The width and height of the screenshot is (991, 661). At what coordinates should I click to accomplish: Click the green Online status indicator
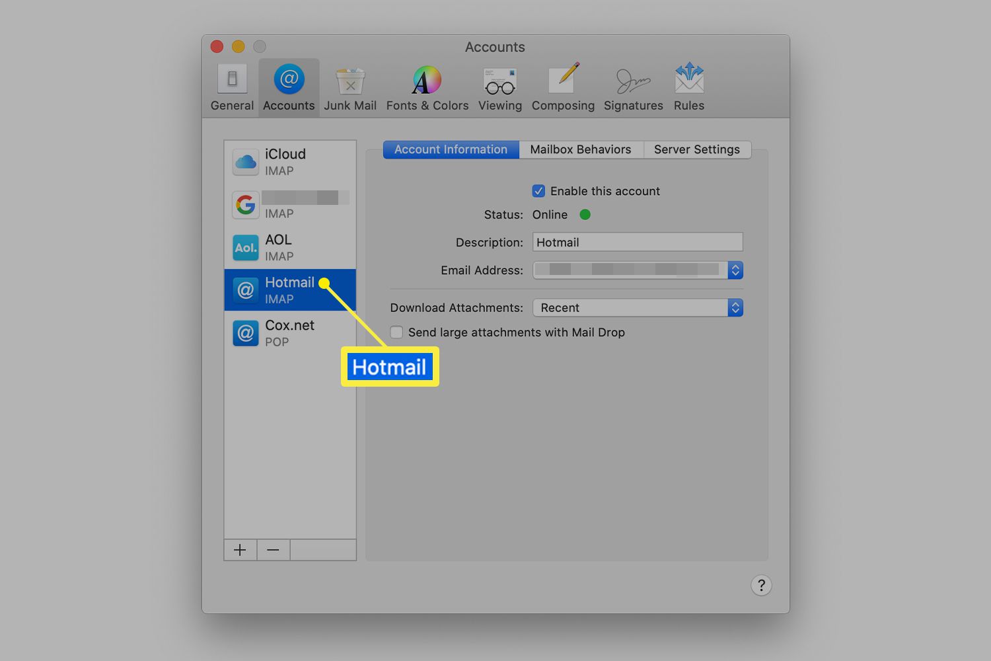tap(585, 214)
